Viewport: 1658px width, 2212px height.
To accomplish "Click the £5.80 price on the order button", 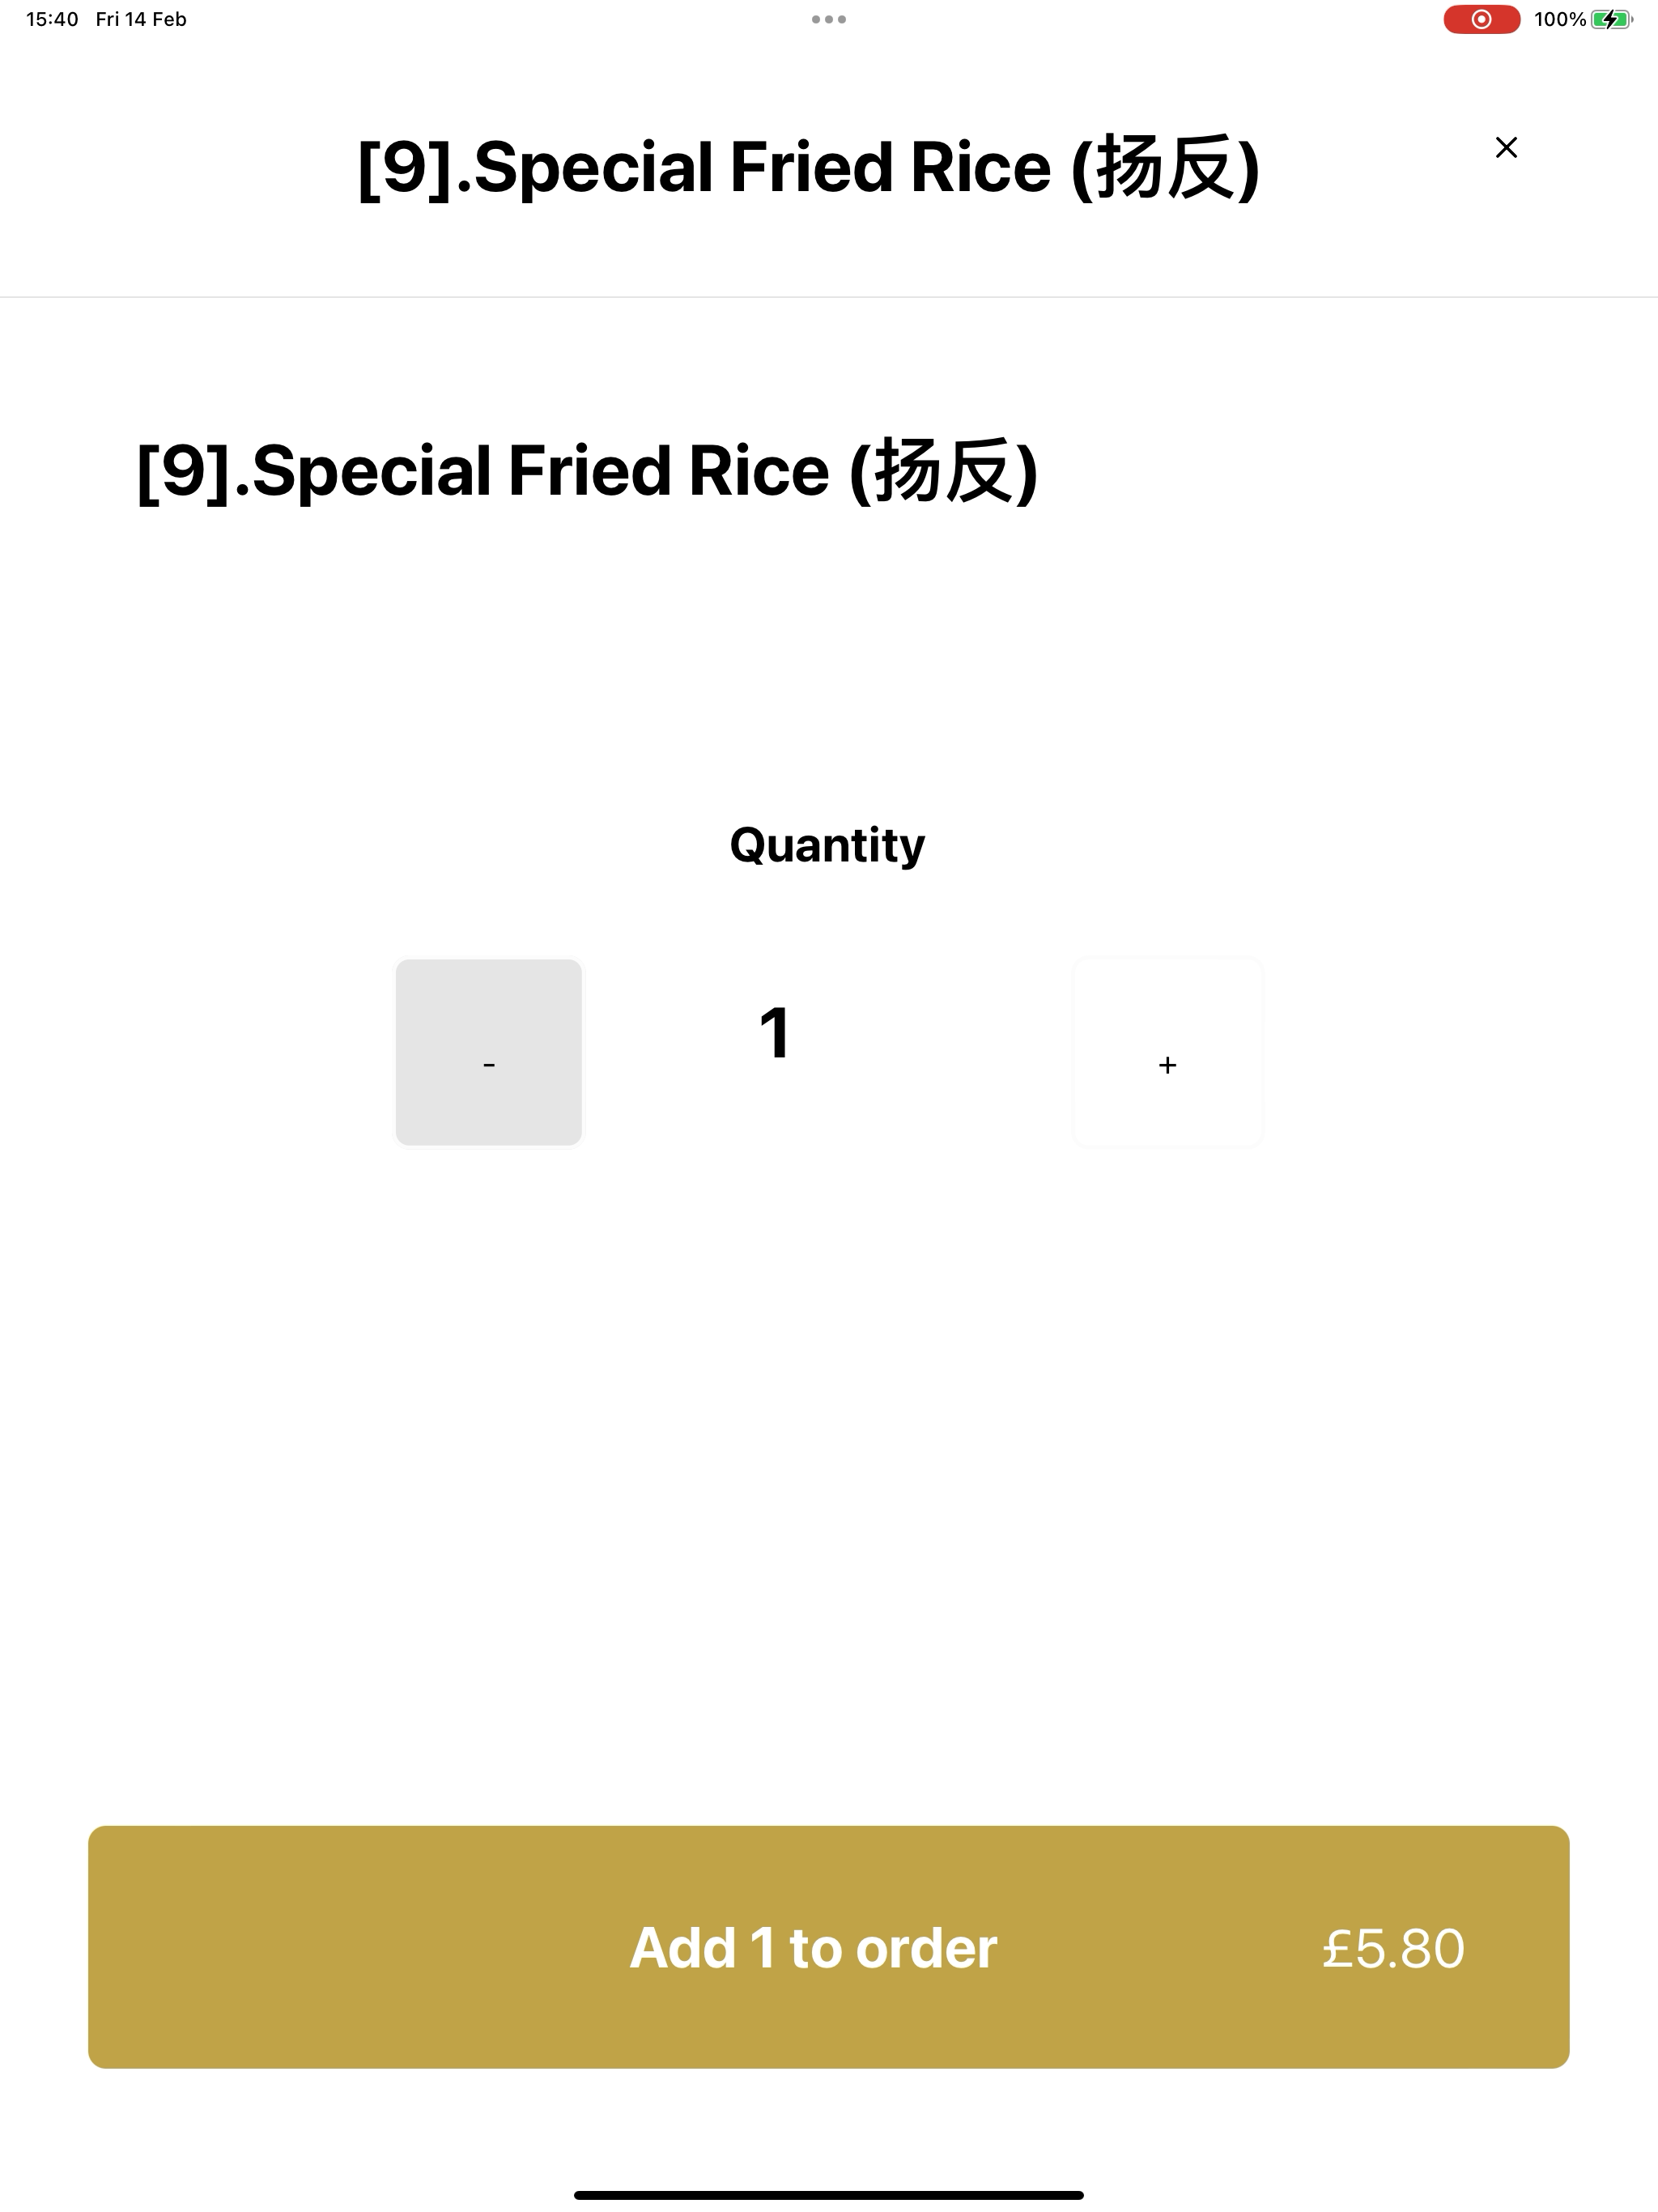I will tap(1393, 1948).
